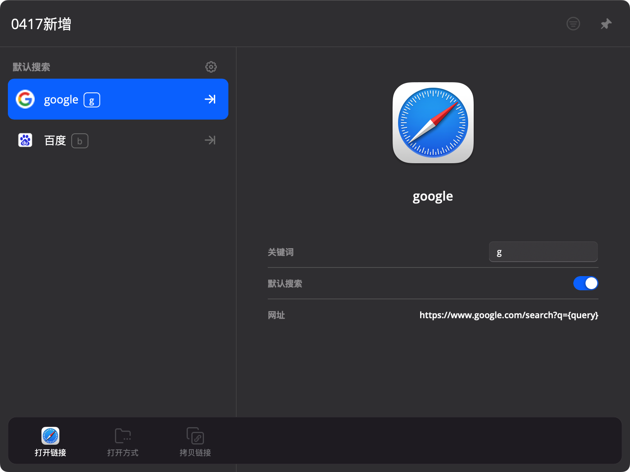This screenshot has width=630, height=472.
Task: Pin the window with the pushpin icon
Action: pos(606,24)
